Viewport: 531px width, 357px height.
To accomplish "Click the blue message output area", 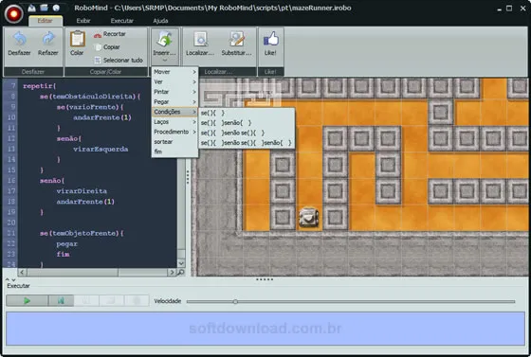I will (265, 329).
